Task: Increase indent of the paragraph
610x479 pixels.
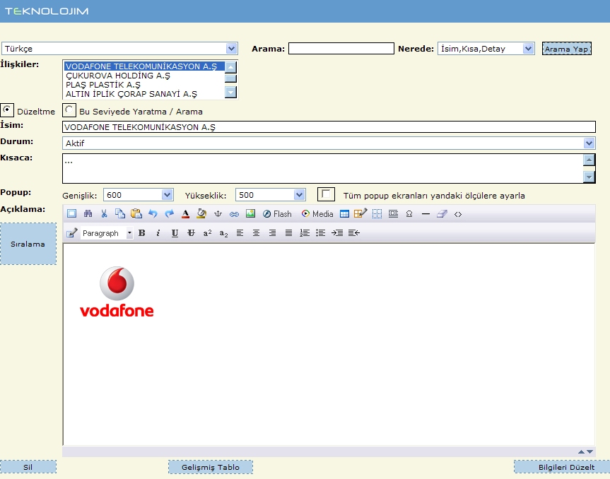Action: (337, 233)
